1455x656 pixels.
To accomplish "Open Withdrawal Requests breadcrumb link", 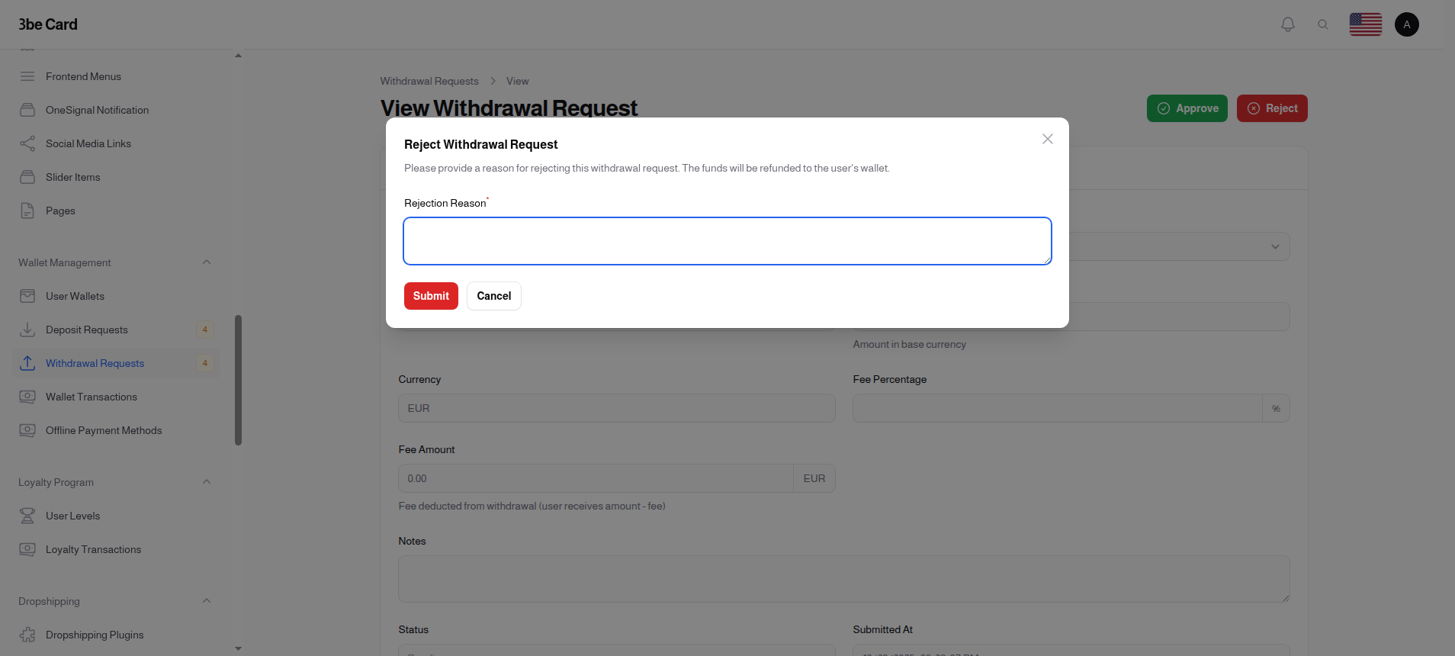I will tap(429, 81).
